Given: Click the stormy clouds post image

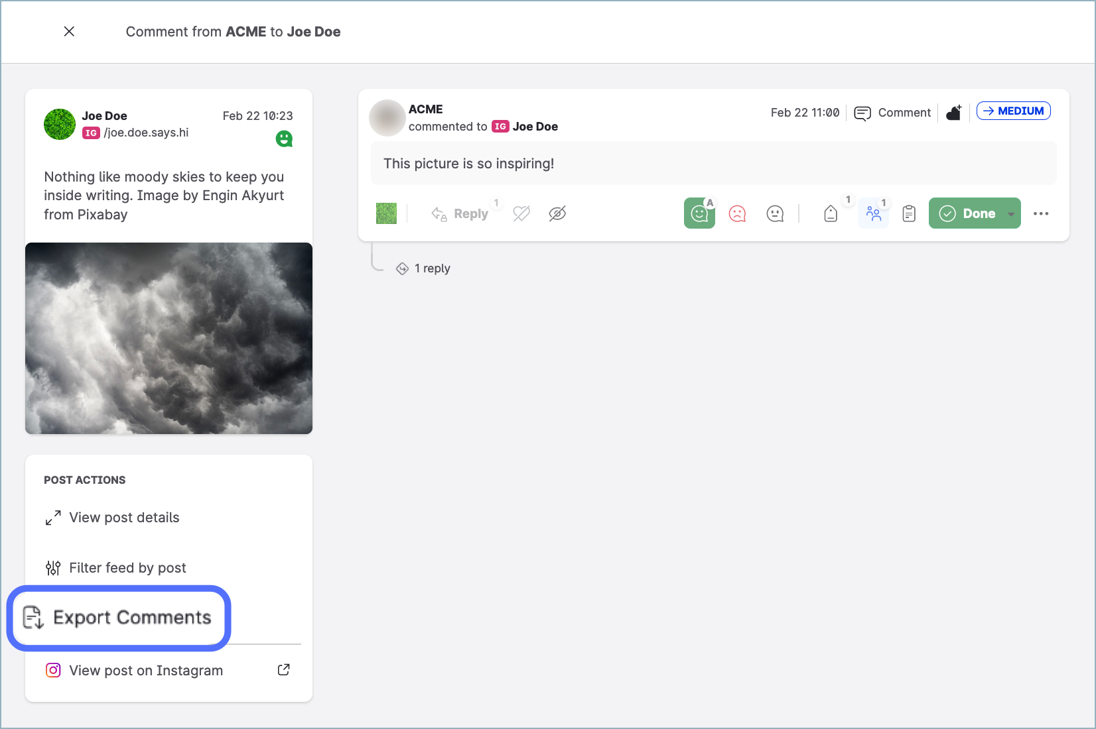Looking at the screenshot, I should tap(169, 338).
